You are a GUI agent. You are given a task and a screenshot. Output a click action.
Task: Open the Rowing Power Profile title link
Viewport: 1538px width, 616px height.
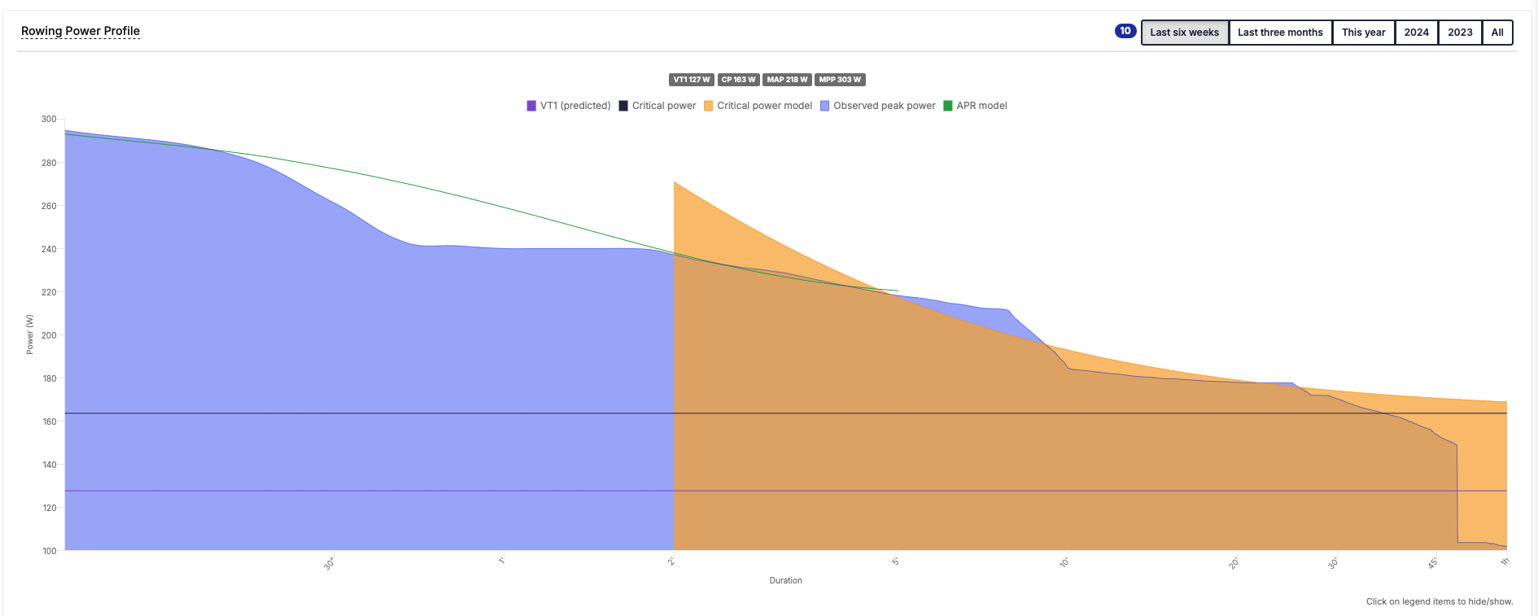pos(81,31)
